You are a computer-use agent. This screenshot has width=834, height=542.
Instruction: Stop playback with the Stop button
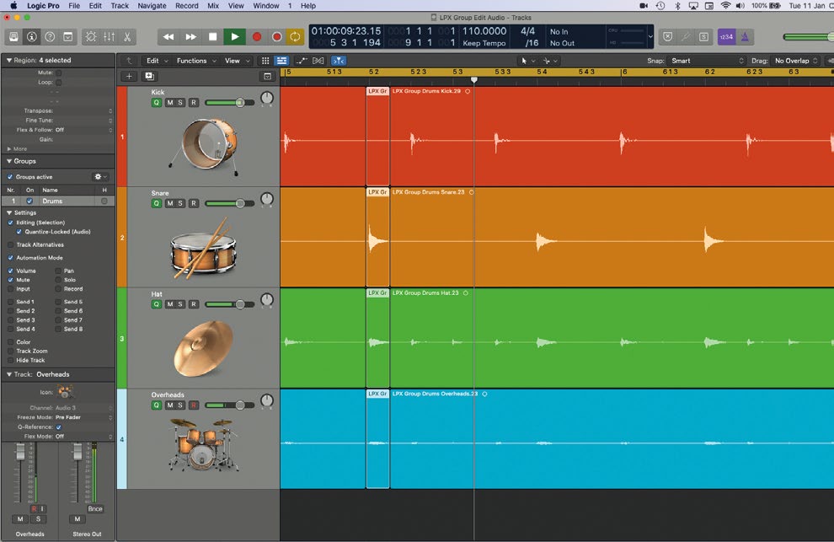click(213, 37)
